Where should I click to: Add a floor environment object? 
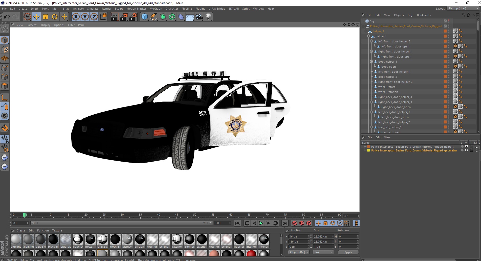[190, 17]
